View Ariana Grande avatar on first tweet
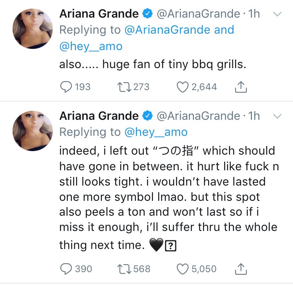293x285 pixels. [32, 28]
